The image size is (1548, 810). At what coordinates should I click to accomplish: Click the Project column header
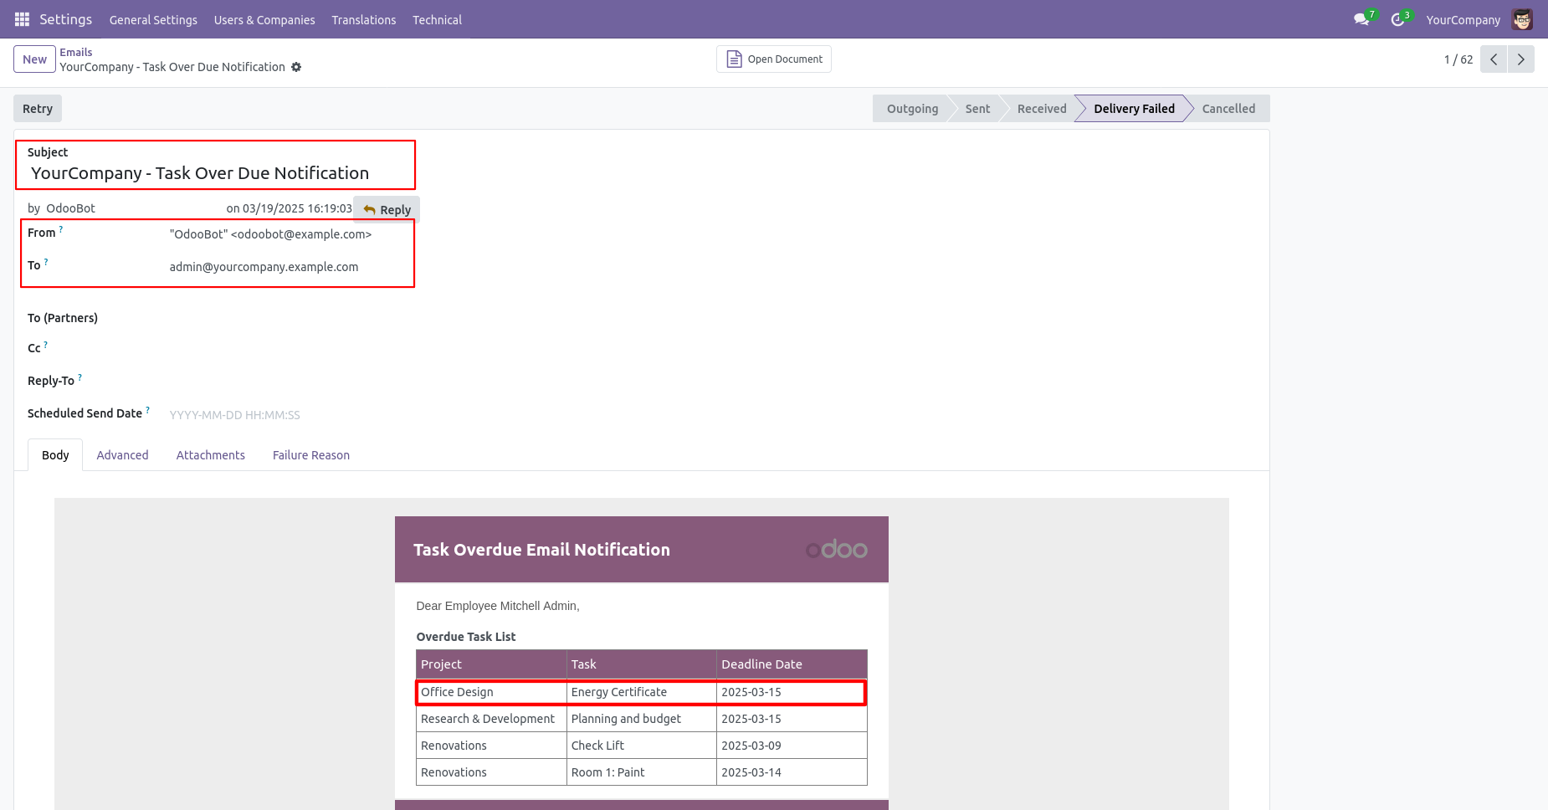(491, 664)
